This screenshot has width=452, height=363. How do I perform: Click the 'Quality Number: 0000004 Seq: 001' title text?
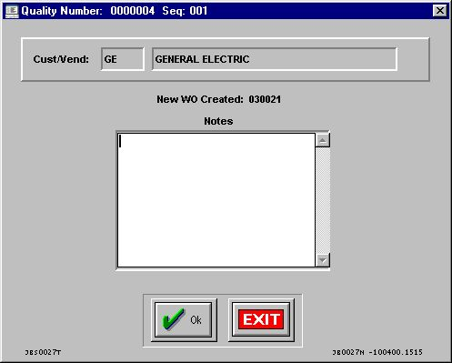[115, 11]
